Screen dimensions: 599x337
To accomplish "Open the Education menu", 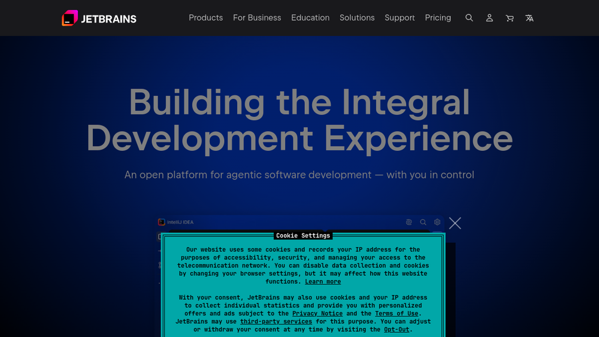I will [x=310, y=18].
